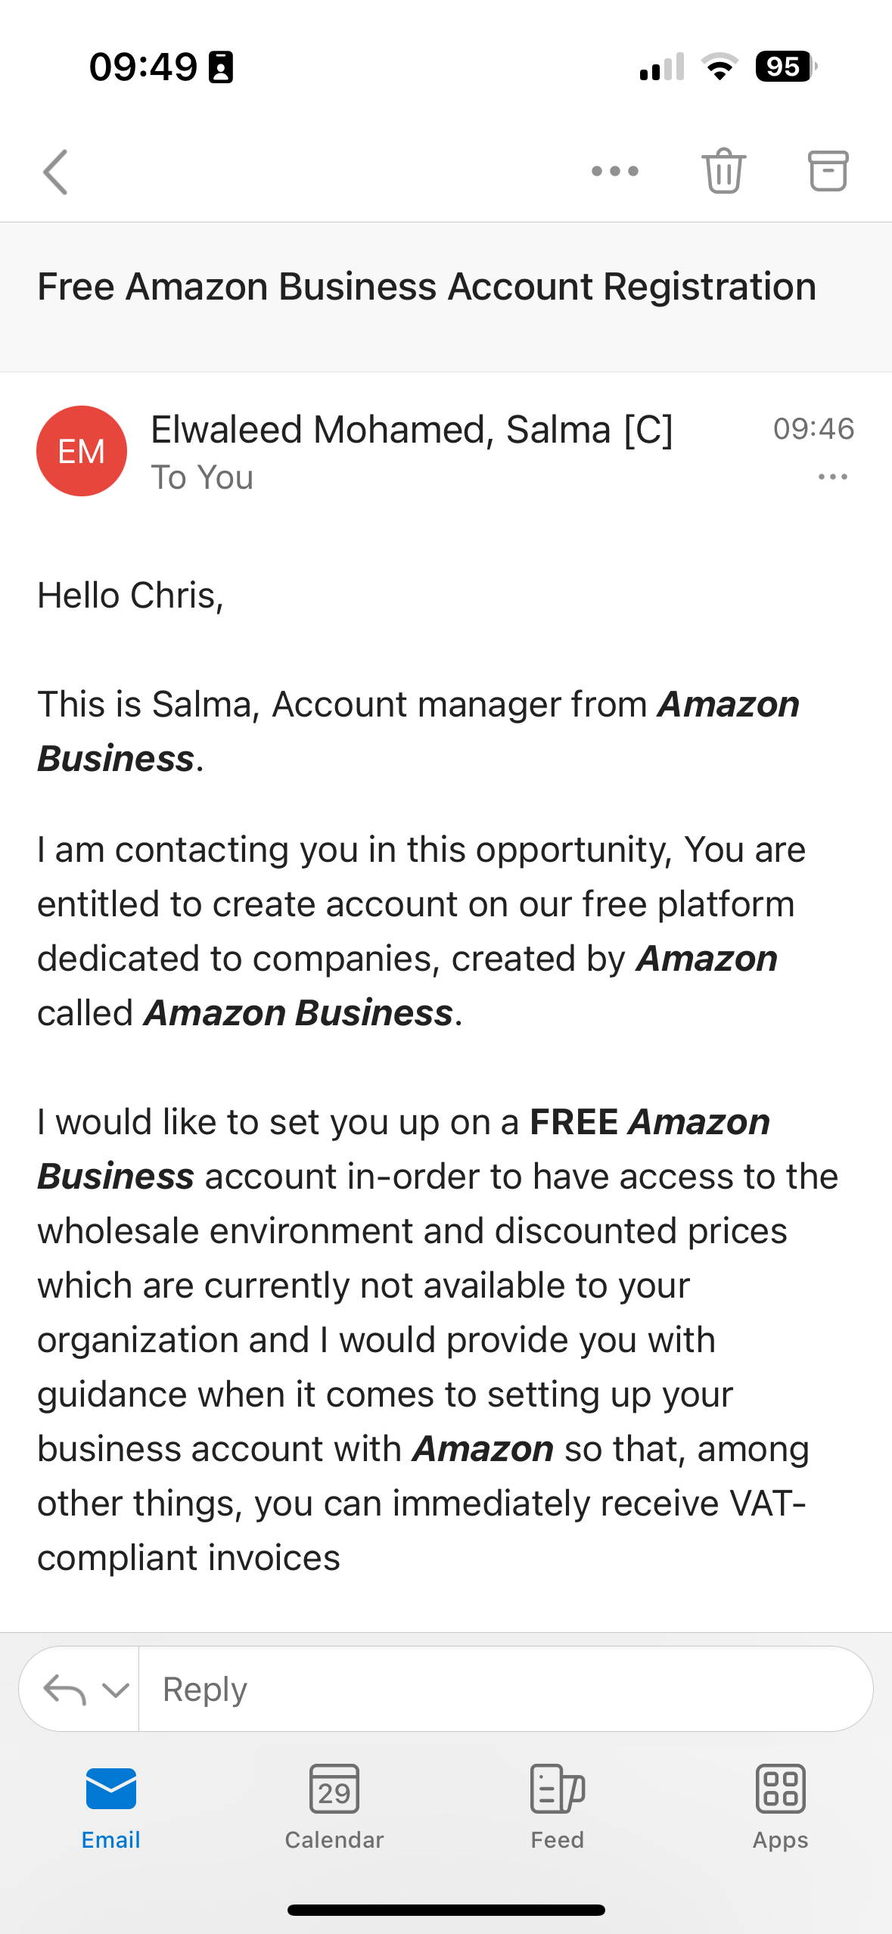This screenshot has height=1934, width=892.
Task: Delete this email with the trash icon
Action: [723, 170]
